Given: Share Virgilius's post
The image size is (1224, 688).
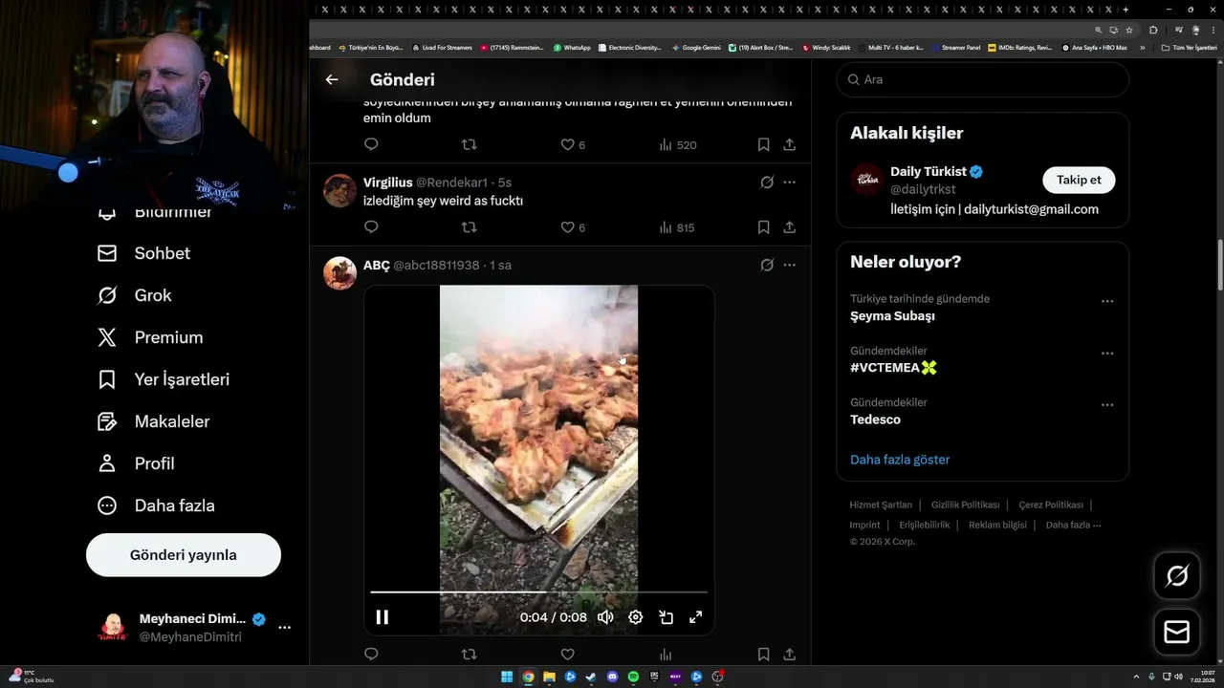Looking at the screenshot, I should 789,227.
